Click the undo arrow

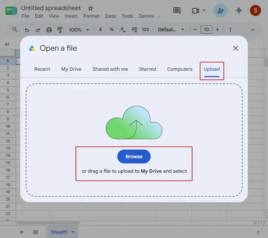pos(27,30)
